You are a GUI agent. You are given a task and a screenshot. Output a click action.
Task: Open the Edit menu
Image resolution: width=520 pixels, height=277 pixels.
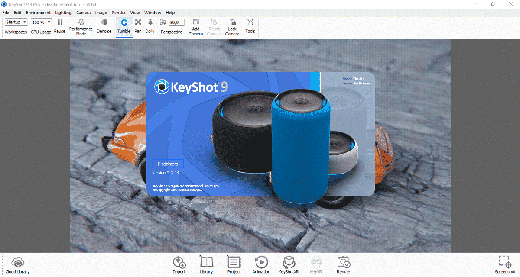(x=17, y=13)
